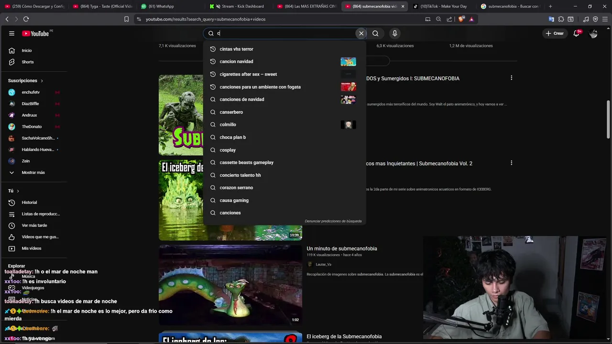Open the Brave Shields lion icon

(x=461, y=19)
